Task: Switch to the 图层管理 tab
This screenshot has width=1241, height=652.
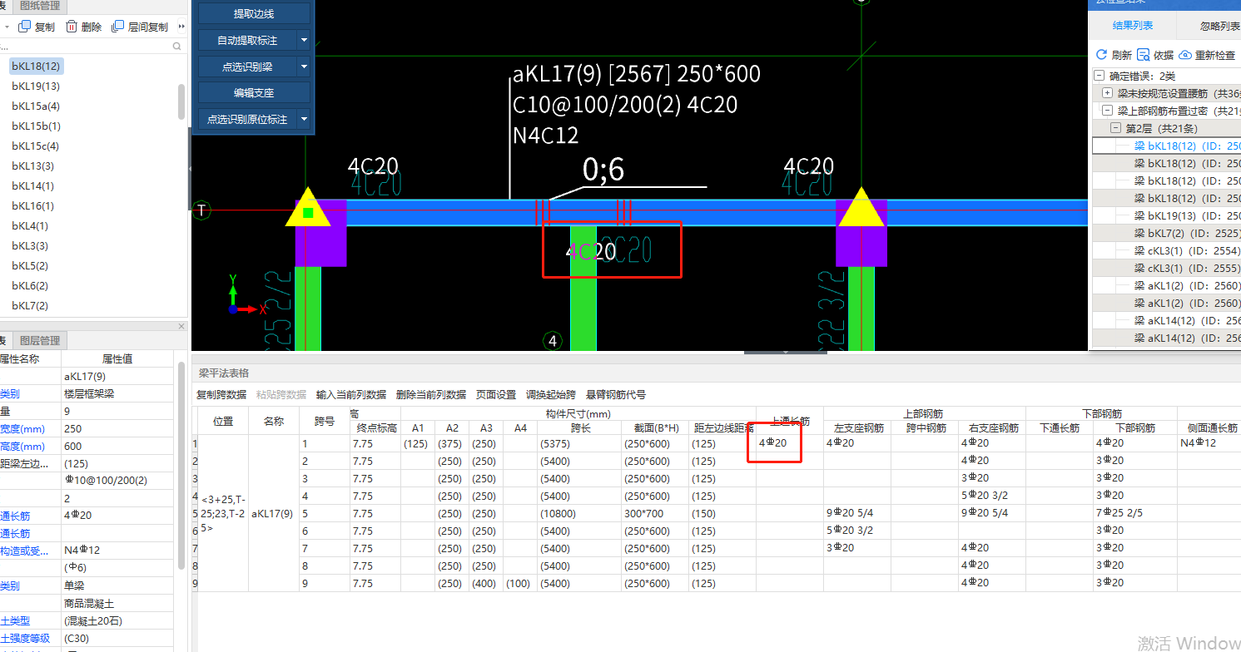Action: pos(39,340)
